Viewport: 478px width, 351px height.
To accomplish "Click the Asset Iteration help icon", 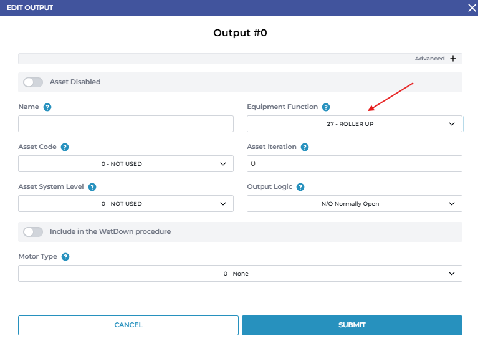I will pyautogui.click(x=305, y=147).
